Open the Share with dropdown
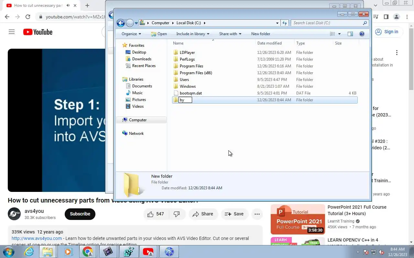This screenshot has height=258, width=414. coord(230,34)
